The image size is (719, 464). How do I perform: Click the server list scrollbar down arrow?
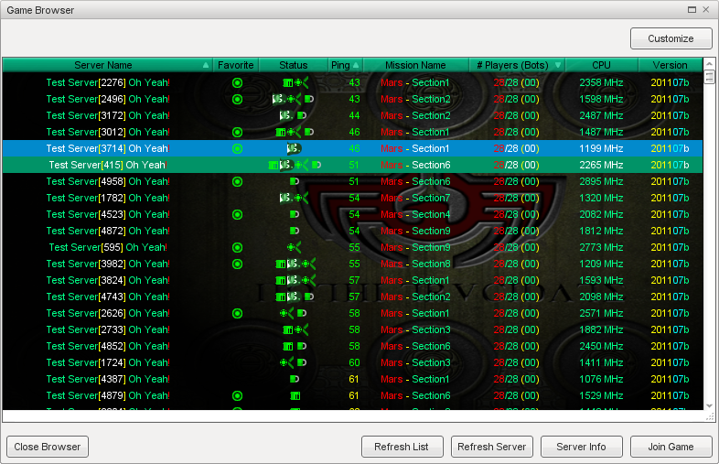tap(709, 405)
